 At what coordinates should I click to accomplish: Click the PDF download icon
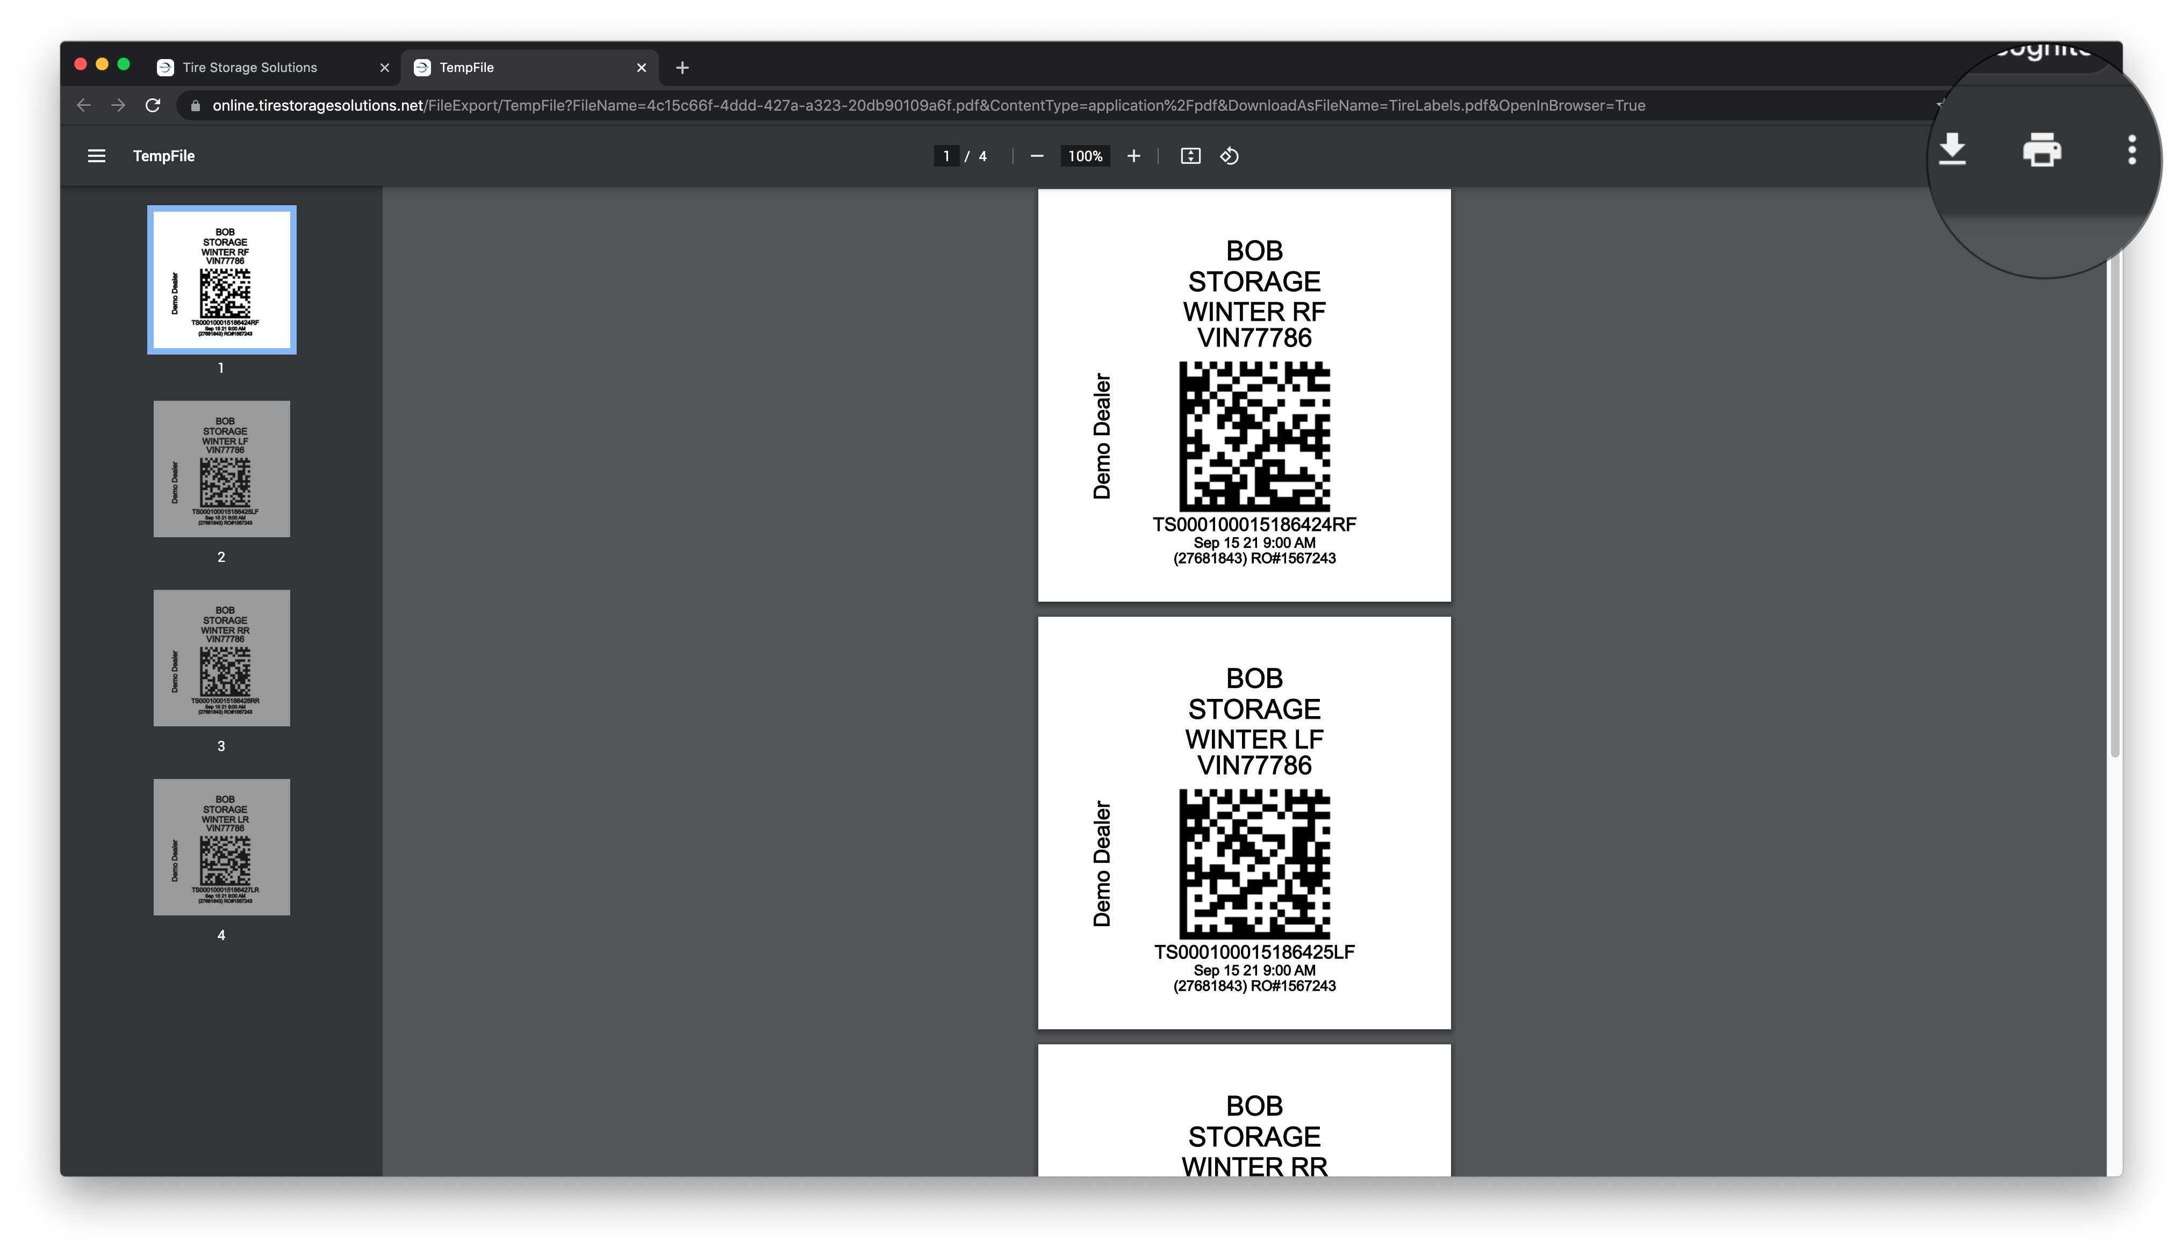pos(1952,150)
